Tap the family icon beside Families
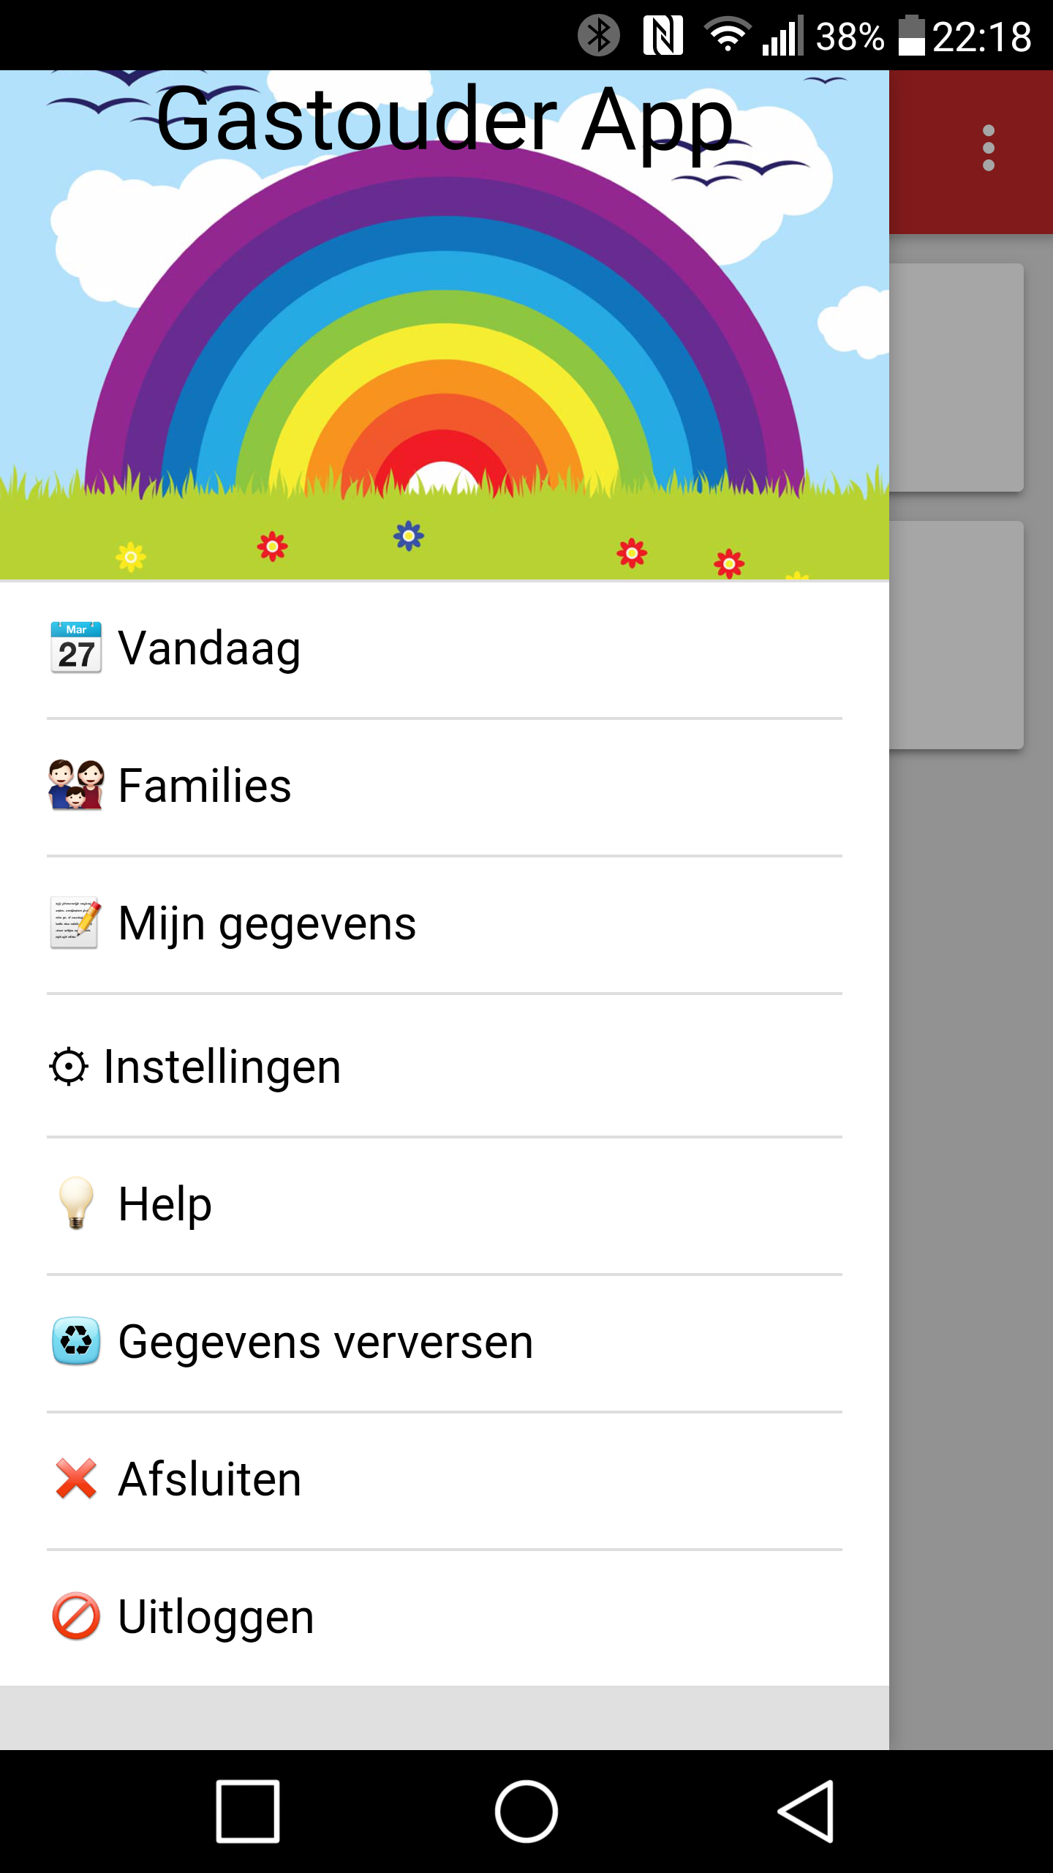1053x1873 pixels. click(x=76, y=786)
